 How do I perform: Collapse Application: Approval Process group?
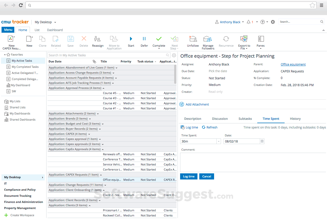(x=103, y=88)
